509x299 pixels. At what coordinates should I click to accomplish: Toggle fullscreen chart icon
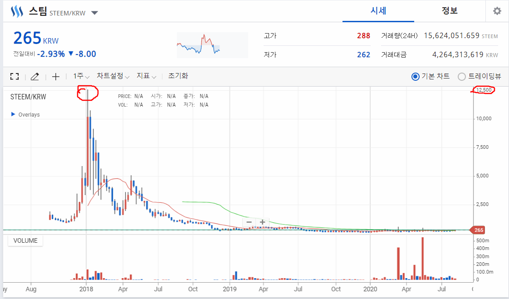(14, 77)
